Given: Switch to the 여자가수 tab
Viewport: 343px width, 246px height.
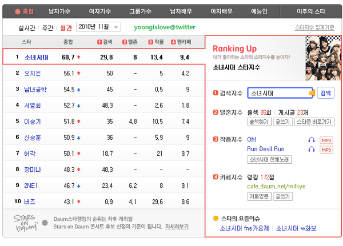Looking at the screenshot, I should (99, 11).
